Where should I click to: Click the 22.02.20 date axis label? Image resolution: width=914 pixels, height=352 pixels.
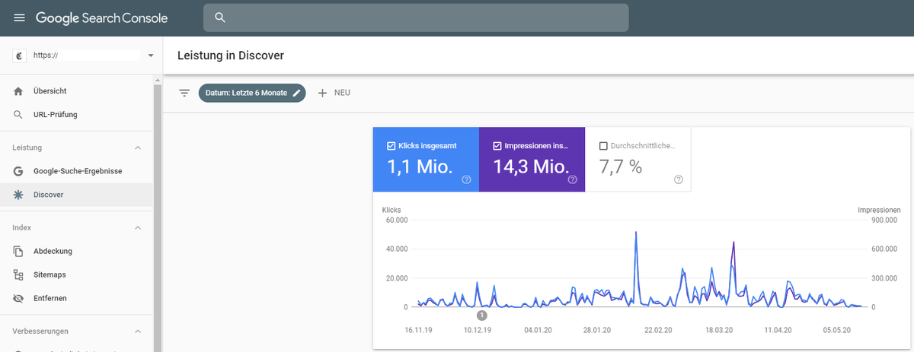(x=658, y=331)
